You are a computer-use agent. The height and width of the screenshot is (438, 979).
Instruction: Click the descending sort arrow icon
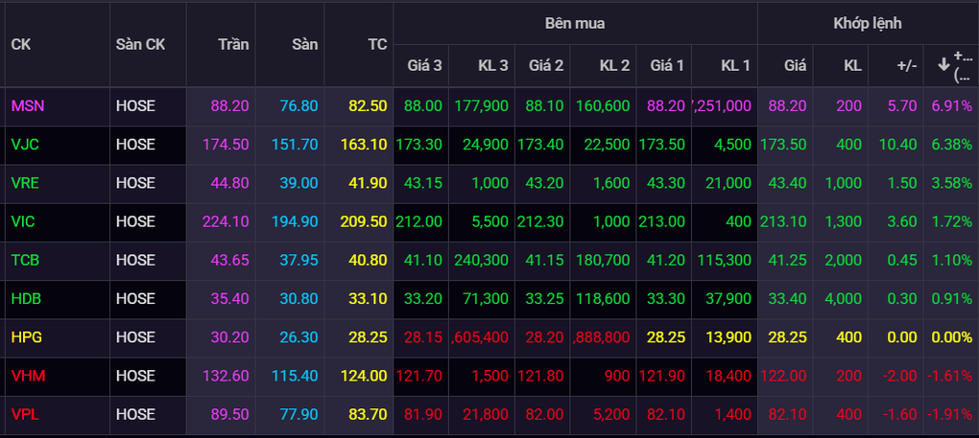[943, 65]
